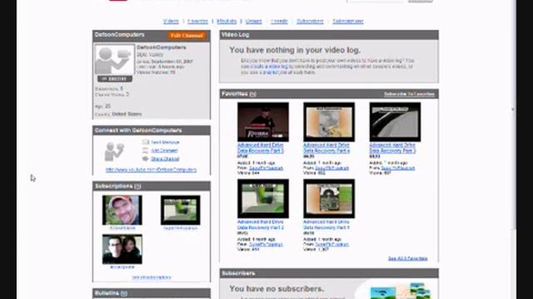The width and height of the screenshot is (533, 299).
Task: Click Advanced Hard Drive Data Recovery Part 3 title
Action: [392, 148]
